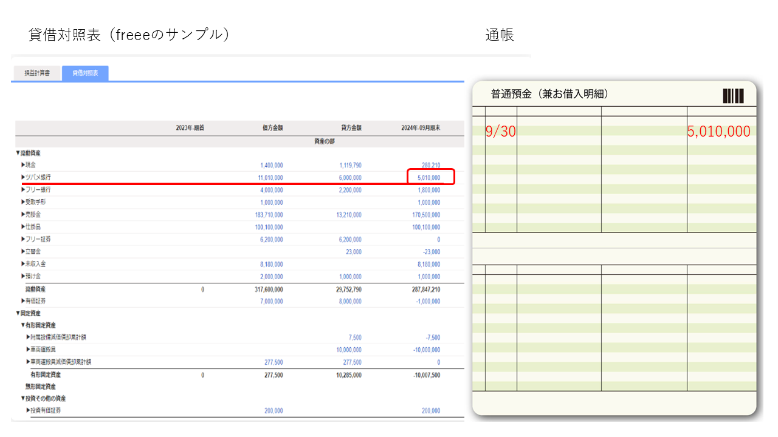This screenshot has height=437, width=778.
Task: Open ツバメ銀行 ending balance 5,010,000
Action: pos(428,178)
